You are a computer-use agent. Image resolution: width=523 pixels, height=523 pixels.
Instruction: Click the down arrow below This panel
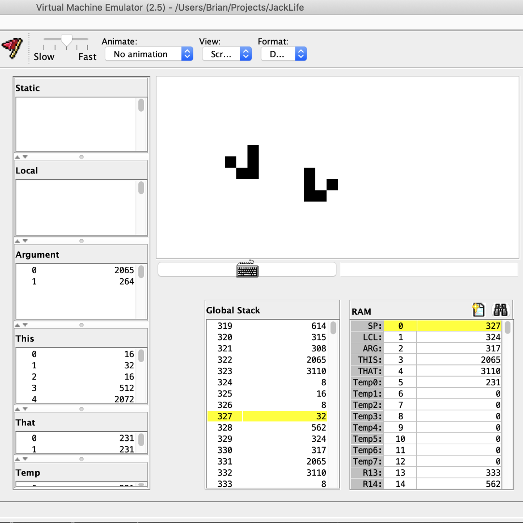pos(25,409)
